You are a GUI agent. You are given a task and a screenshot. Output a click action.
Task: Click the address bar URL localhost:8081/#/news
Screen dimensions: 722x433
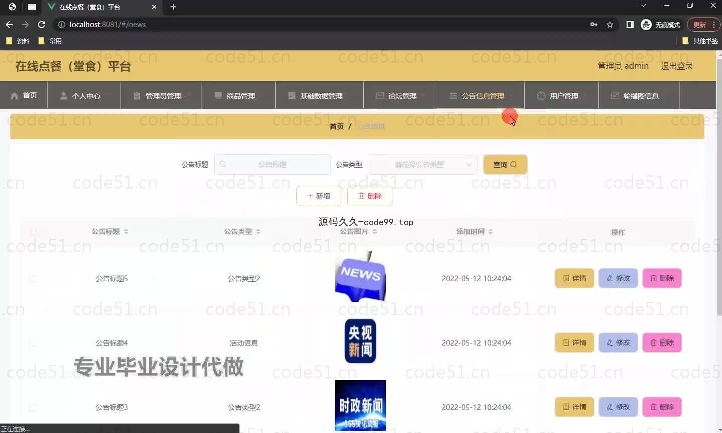(x=108, y=24)
